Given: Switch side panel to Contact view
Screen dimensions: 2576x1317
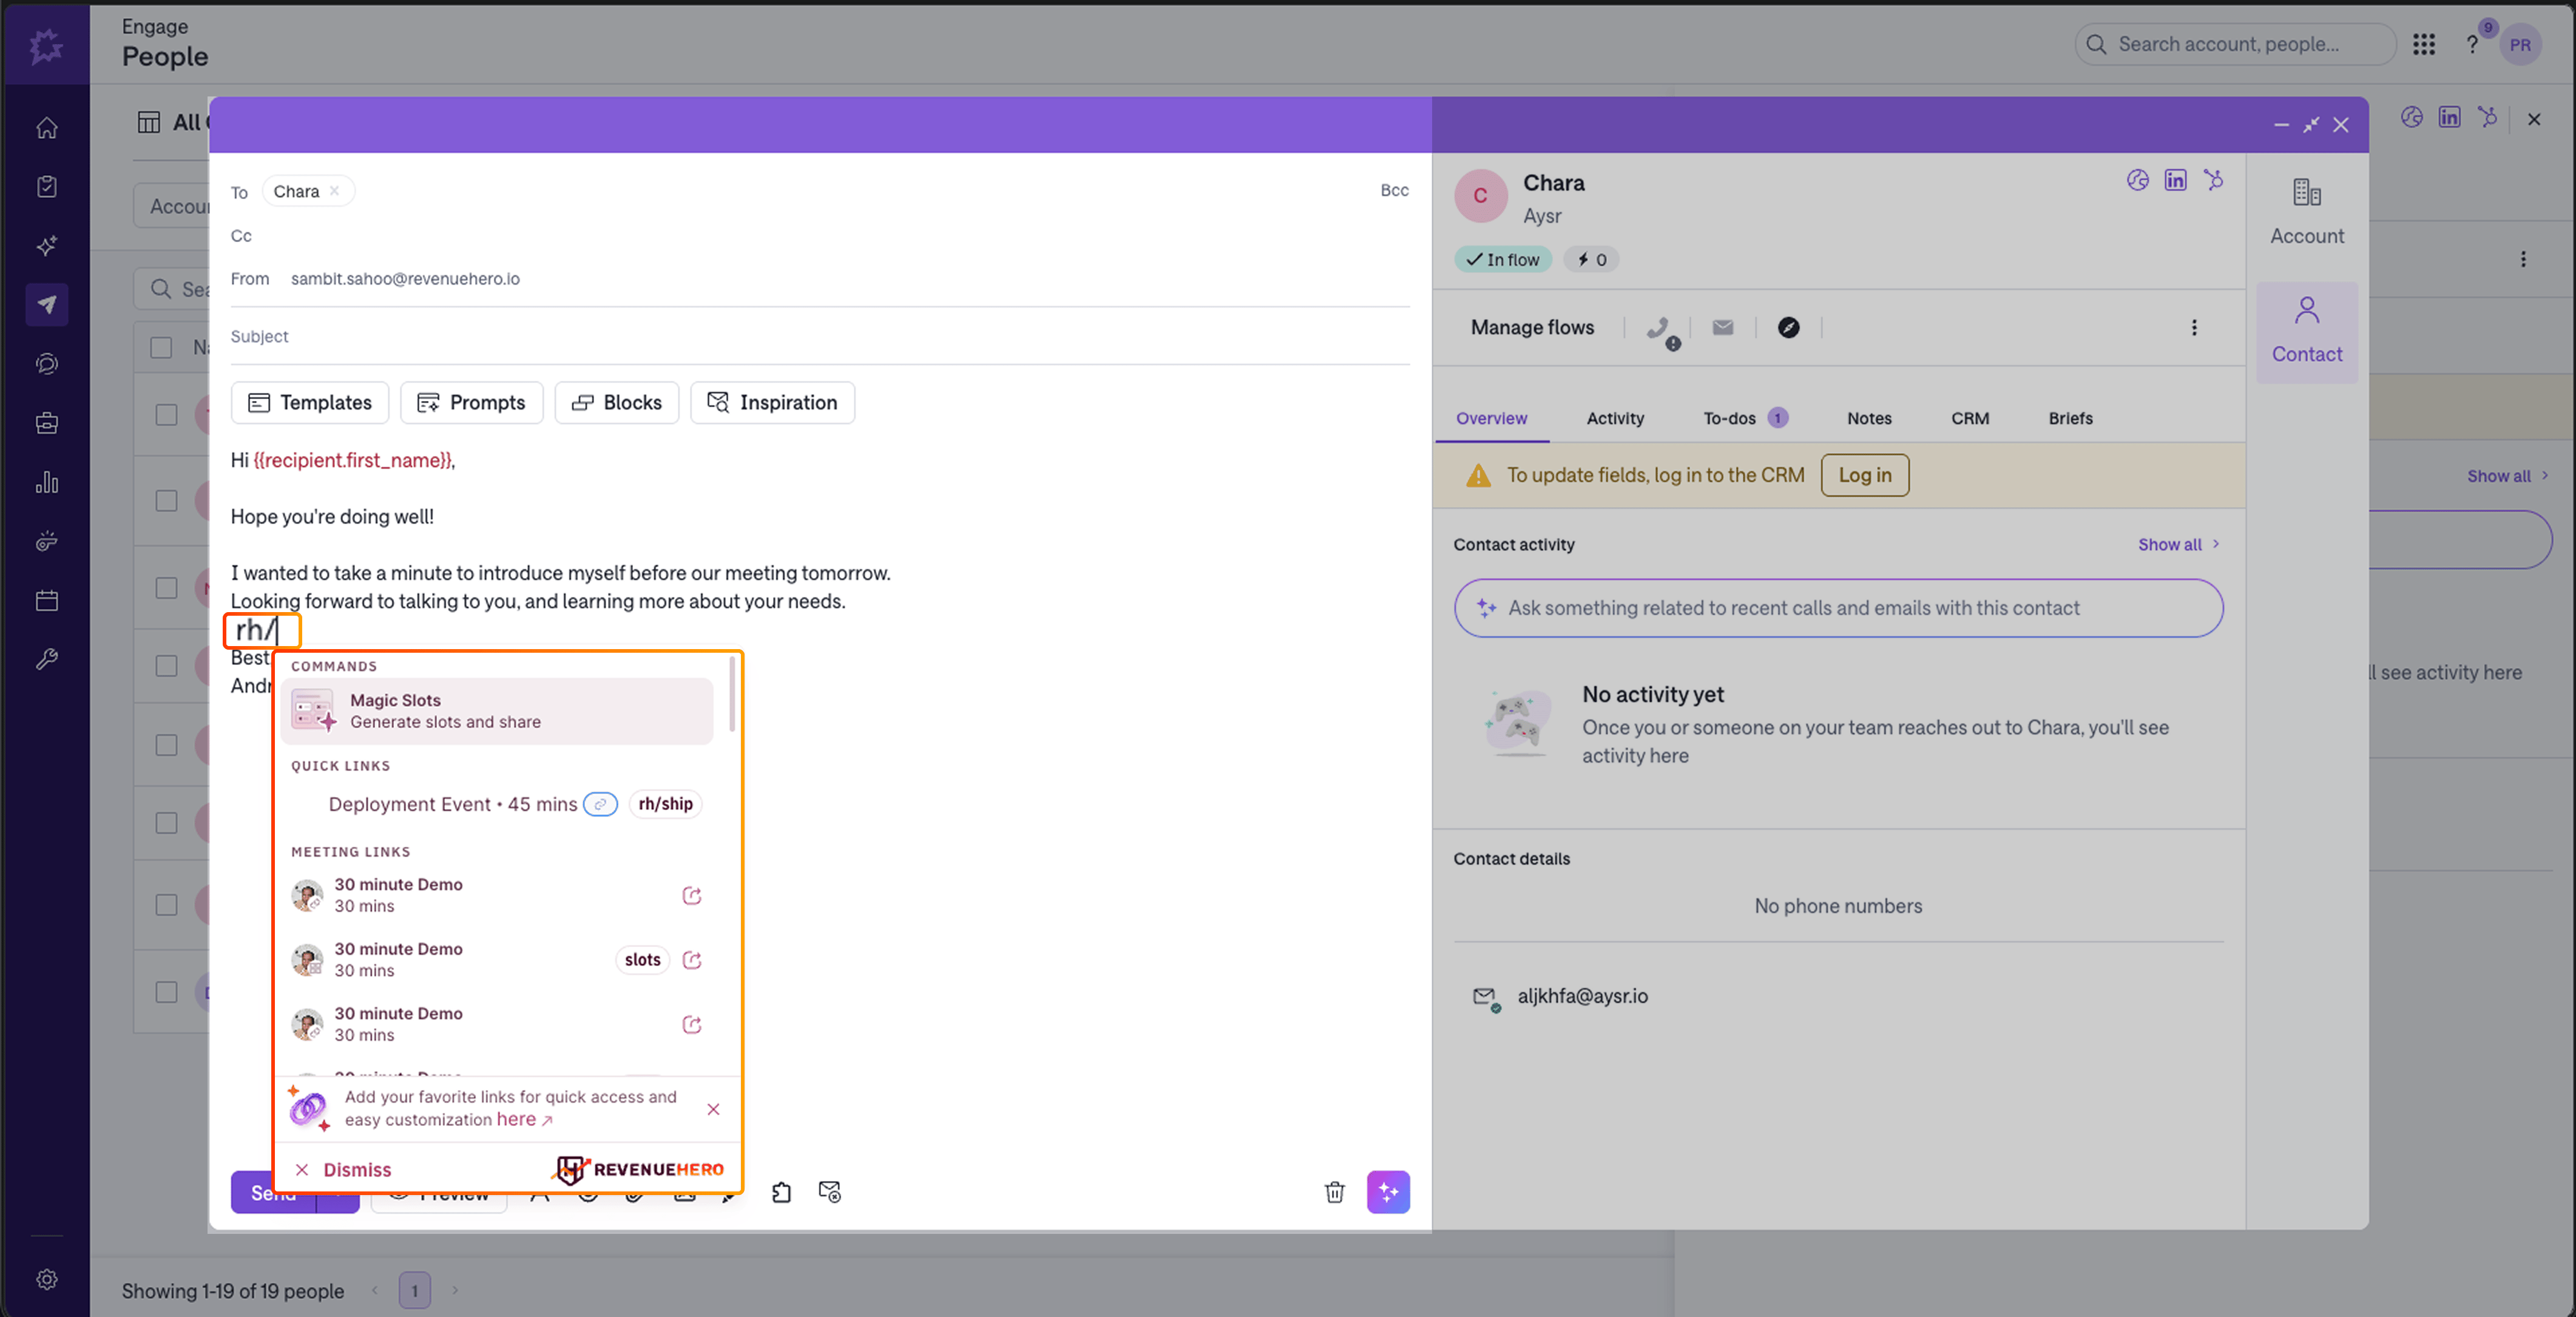Looking at the screenshot, I should click(2307, 332).
